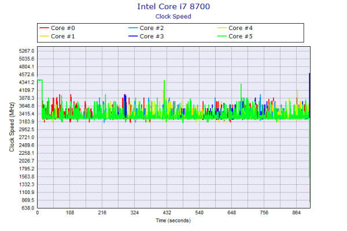Click the 1795.2 y-axis value
The image size is (347, 231).
click(27, 169)
